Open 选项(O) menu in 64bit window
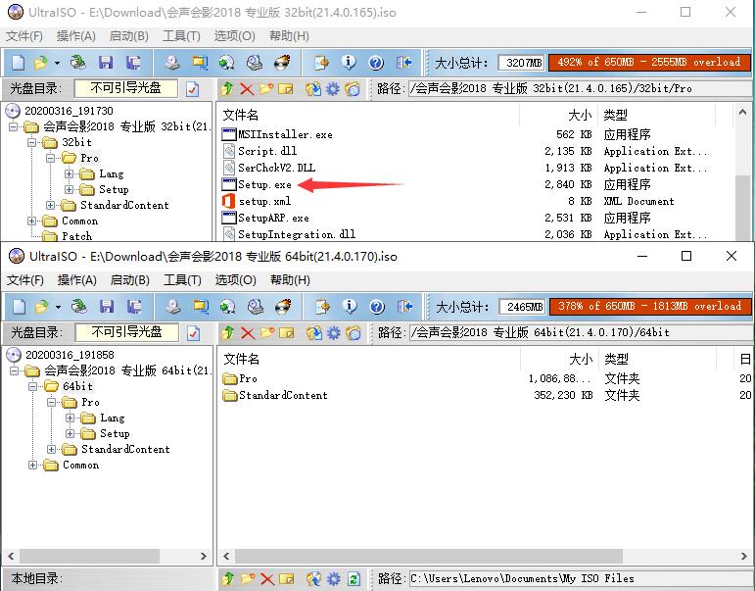The width and height of the screenshot is (755, 591). 235,280
